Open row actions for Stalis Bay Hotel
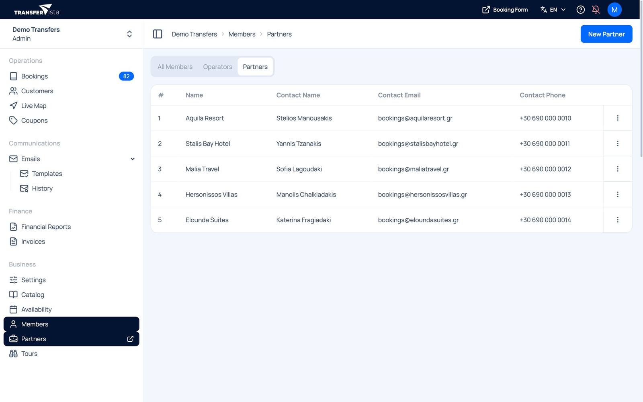 click(617, 144)
